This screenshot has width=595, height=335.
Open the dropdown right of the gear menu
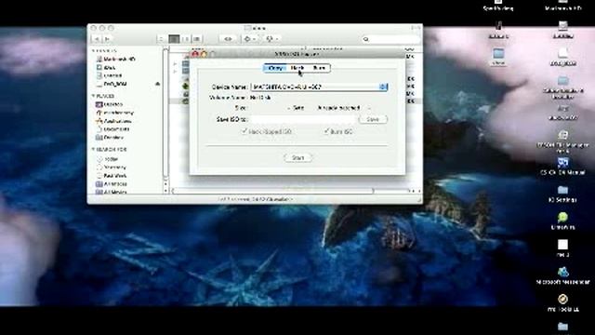click(x=272, y=39)
